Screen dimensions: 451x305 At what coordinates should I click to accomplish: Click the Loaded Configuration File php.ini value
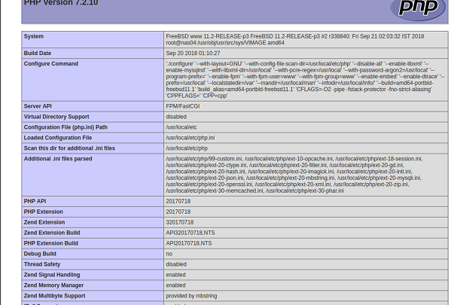pyautogui.click(x=190, y=138)
